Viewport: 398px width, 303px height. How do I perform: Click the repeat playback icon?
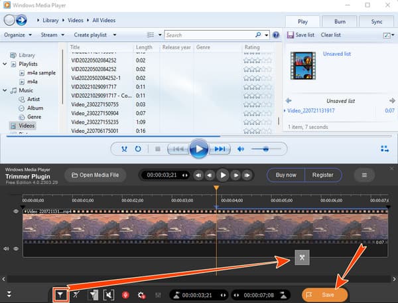click(137, 149)
